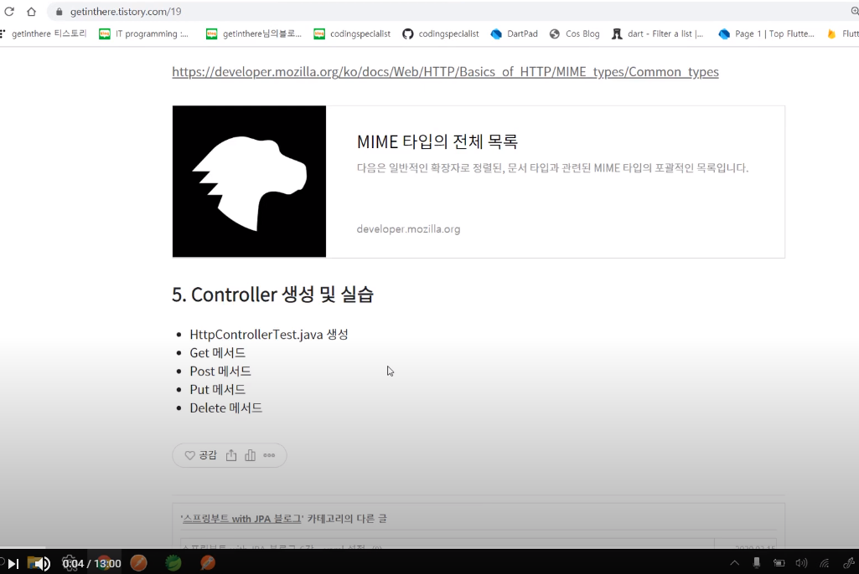859x574 pixels.
Task: Click the MIME card description text
Action: pyautogui.click(x=552, y=168)
